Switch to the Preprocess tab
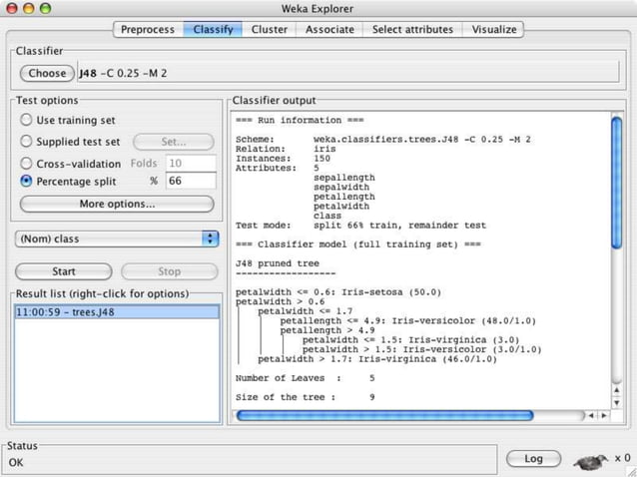 147,29
